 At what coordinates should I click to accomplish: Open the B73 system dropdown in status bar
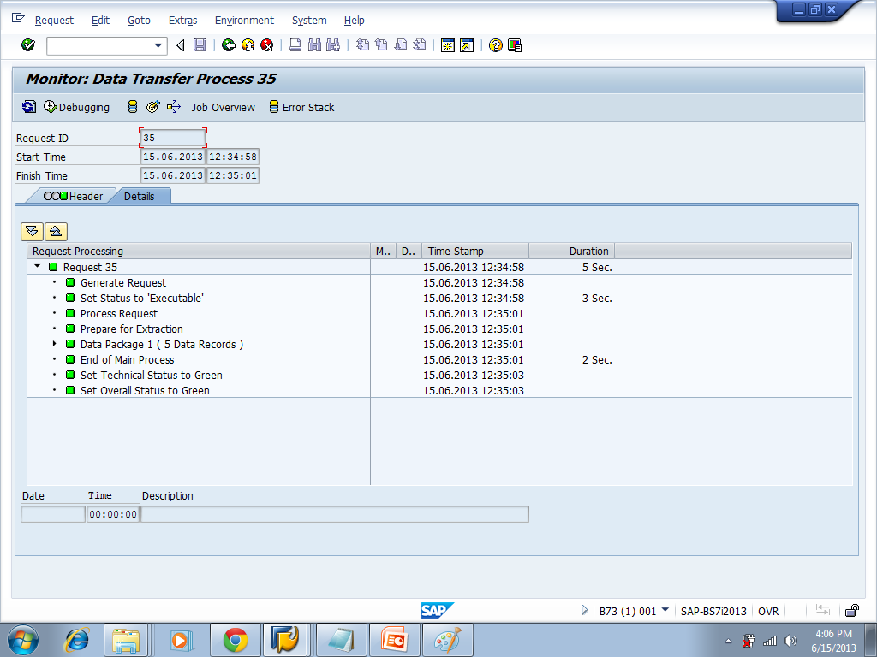click(x=666, y=610)
